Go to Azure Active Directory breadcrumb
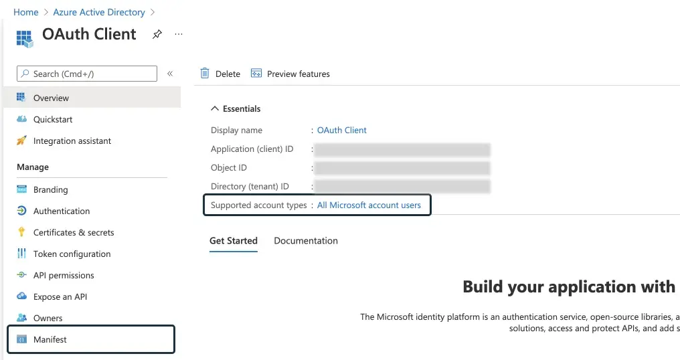 [99, 12]
